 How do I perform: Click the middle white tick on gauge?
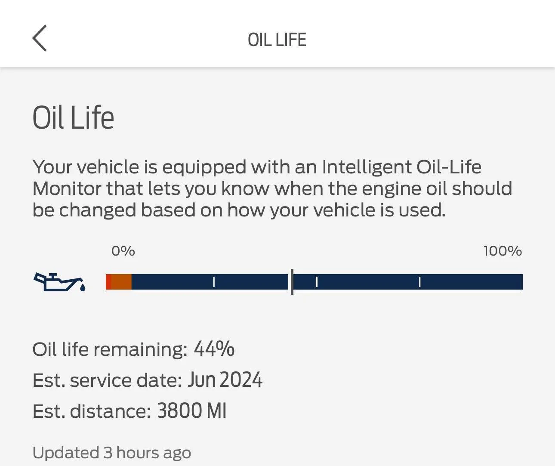click(317, 282)
